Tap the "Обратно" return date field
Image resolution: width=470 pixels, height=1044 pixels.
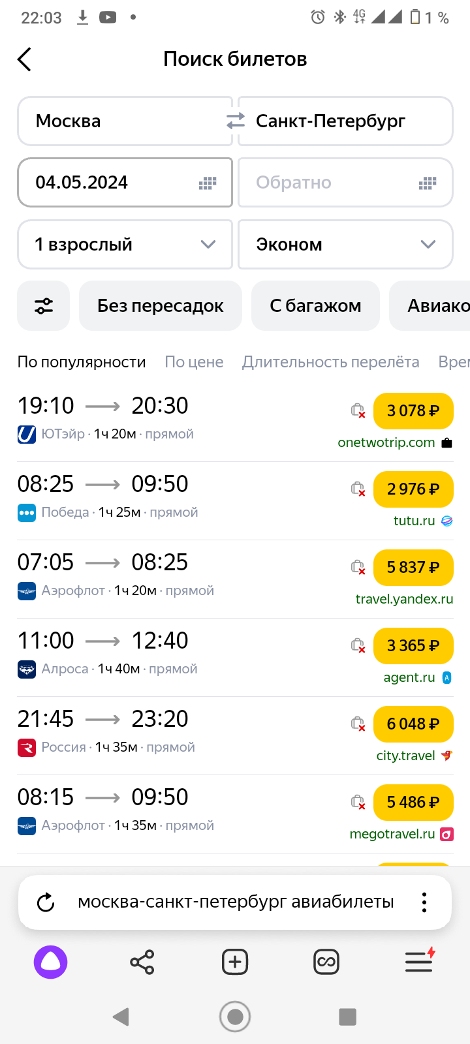(345, 183)
